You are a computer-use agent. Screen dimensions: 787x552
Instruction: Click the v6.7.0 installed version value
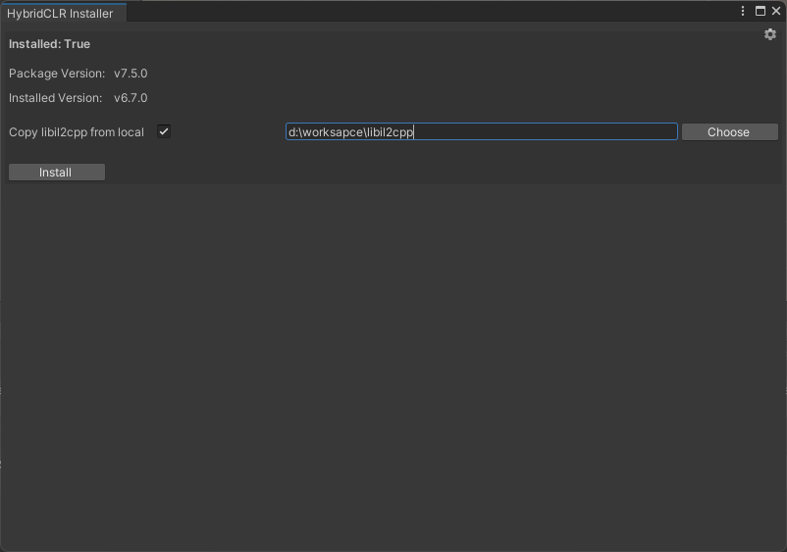point(131,98)
